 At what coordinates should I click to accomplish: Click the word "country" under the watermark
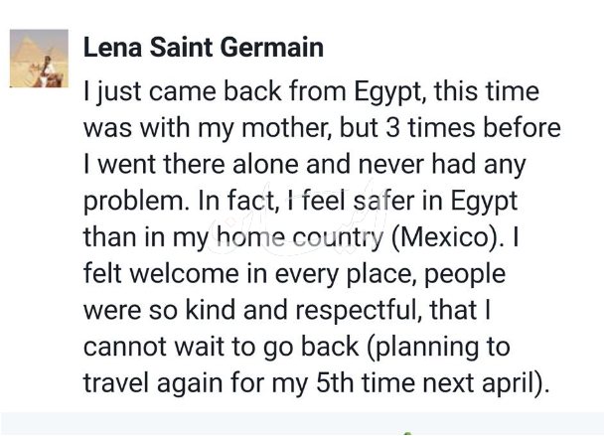coord(338,237)
